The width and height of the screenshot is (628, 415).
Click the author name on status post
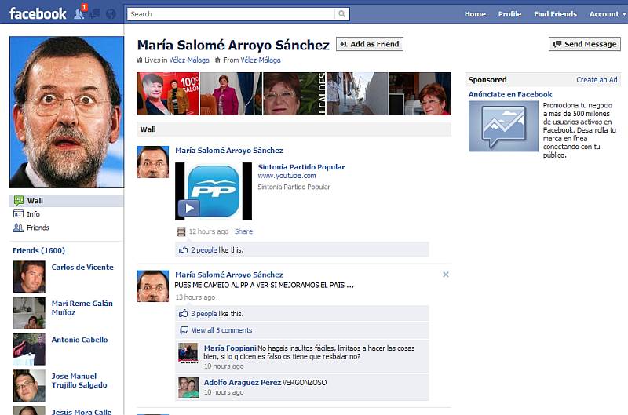[x=229, y=275]
